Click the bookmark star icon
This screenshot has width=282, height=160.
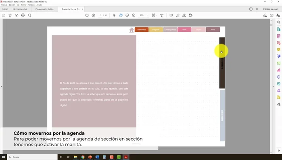tap(10, 15)
